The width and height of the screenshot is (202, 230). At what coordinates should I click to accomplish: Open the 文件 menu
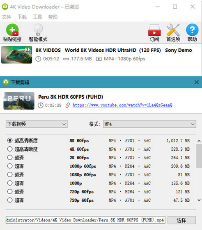point(7,17)
